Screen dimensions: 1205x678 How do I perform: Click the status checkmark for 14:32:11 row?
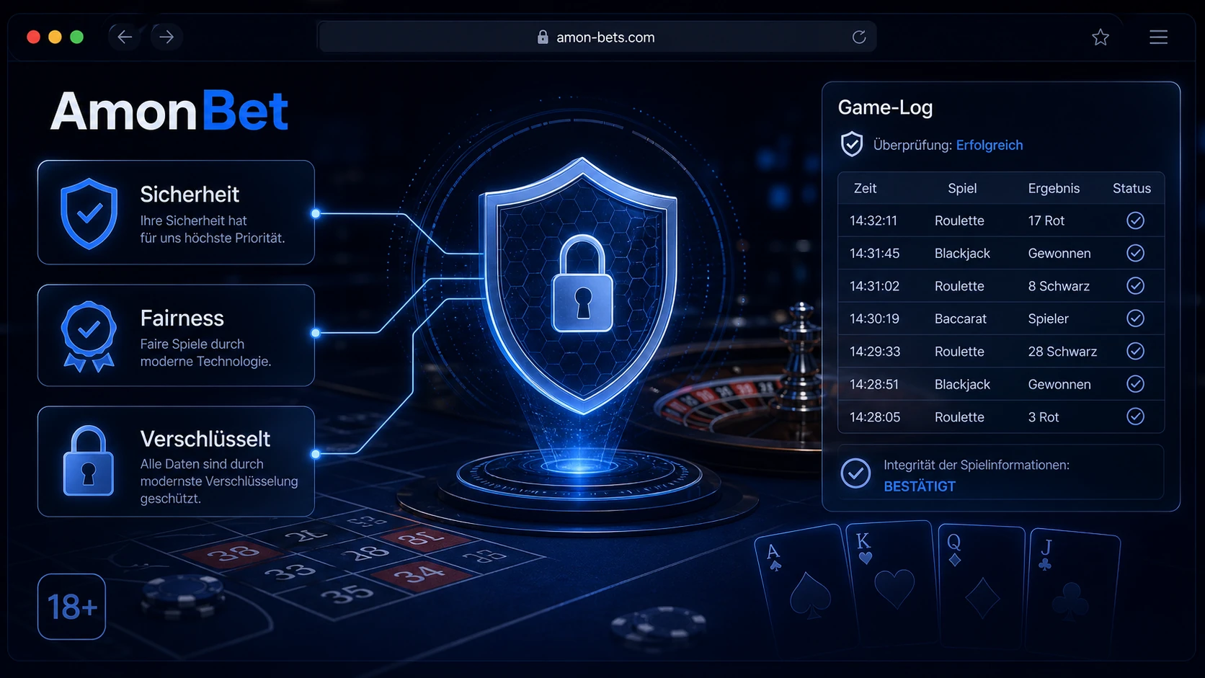pyautogui.click(x=1135, y=220)
